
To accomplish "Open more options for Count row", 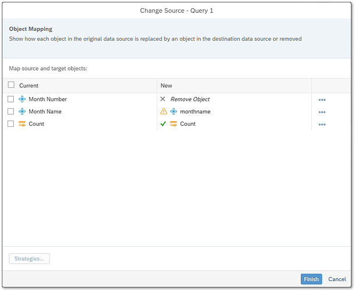I will pyautogui.click(x=322, y=125).
